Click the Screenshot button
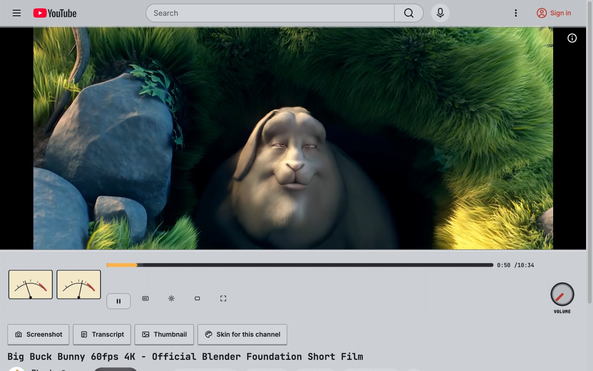This screenshot has width=593, height=371. pyautogui.click(x=38, y=334)
